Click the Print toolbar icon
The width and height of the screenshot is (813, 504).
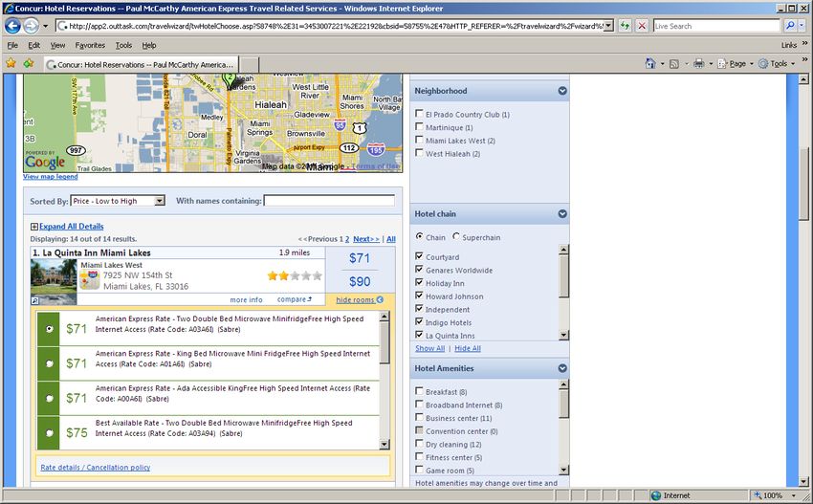coord(699,63)
